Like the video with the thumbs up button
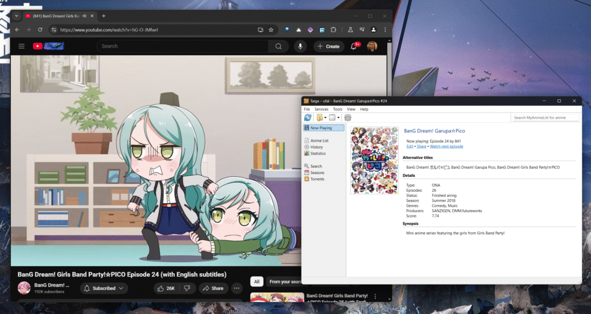 pyautogui.click(x=166, y=289)
